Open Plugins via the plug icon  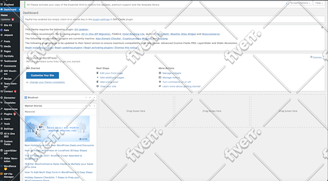(1, 114)
